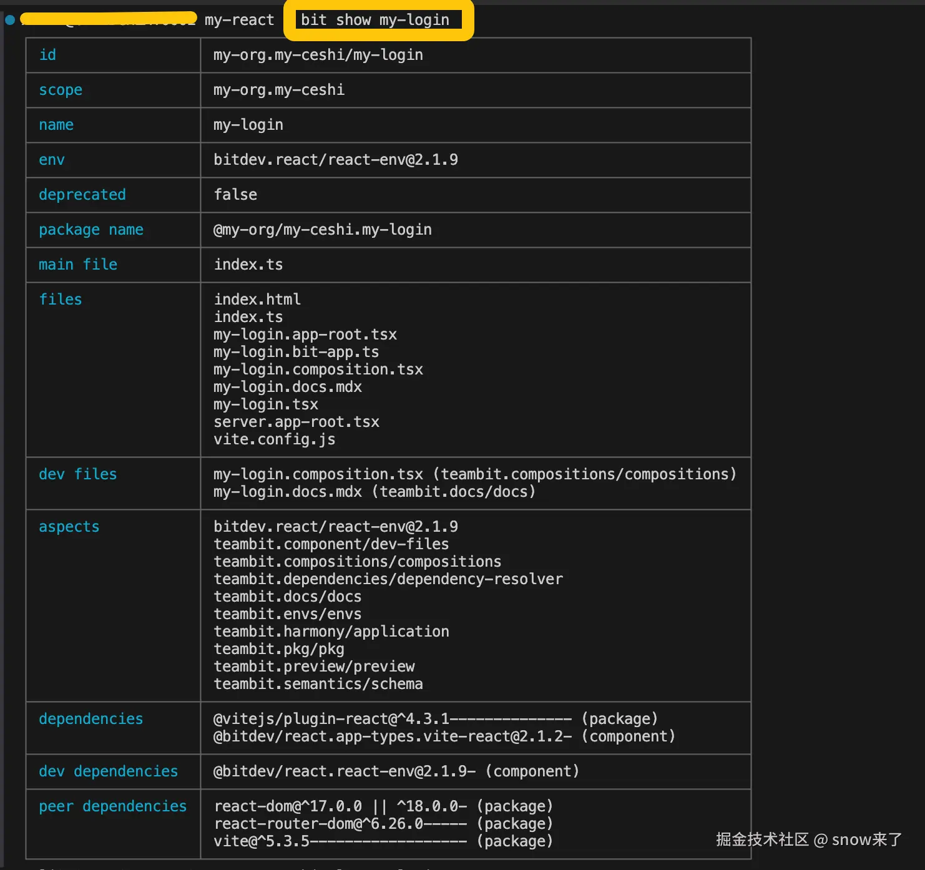
Task: Click the 'snow来了' watermark text
Action: click(x=866, y=839)
